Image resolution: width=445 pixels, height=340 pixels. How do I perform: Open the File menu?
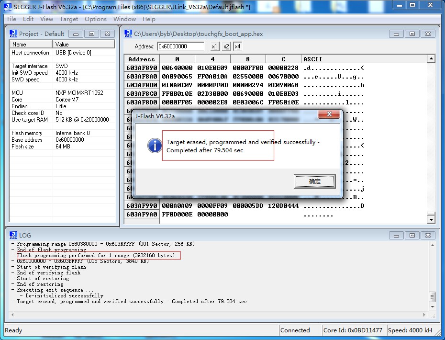tap(11, 19)
